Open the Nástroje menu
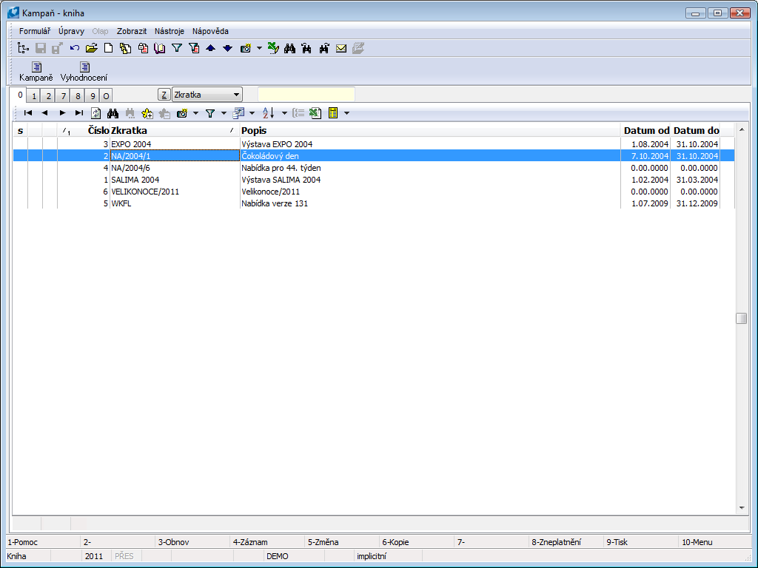Viewport: 758px width, 568px height. coord(169,31)
